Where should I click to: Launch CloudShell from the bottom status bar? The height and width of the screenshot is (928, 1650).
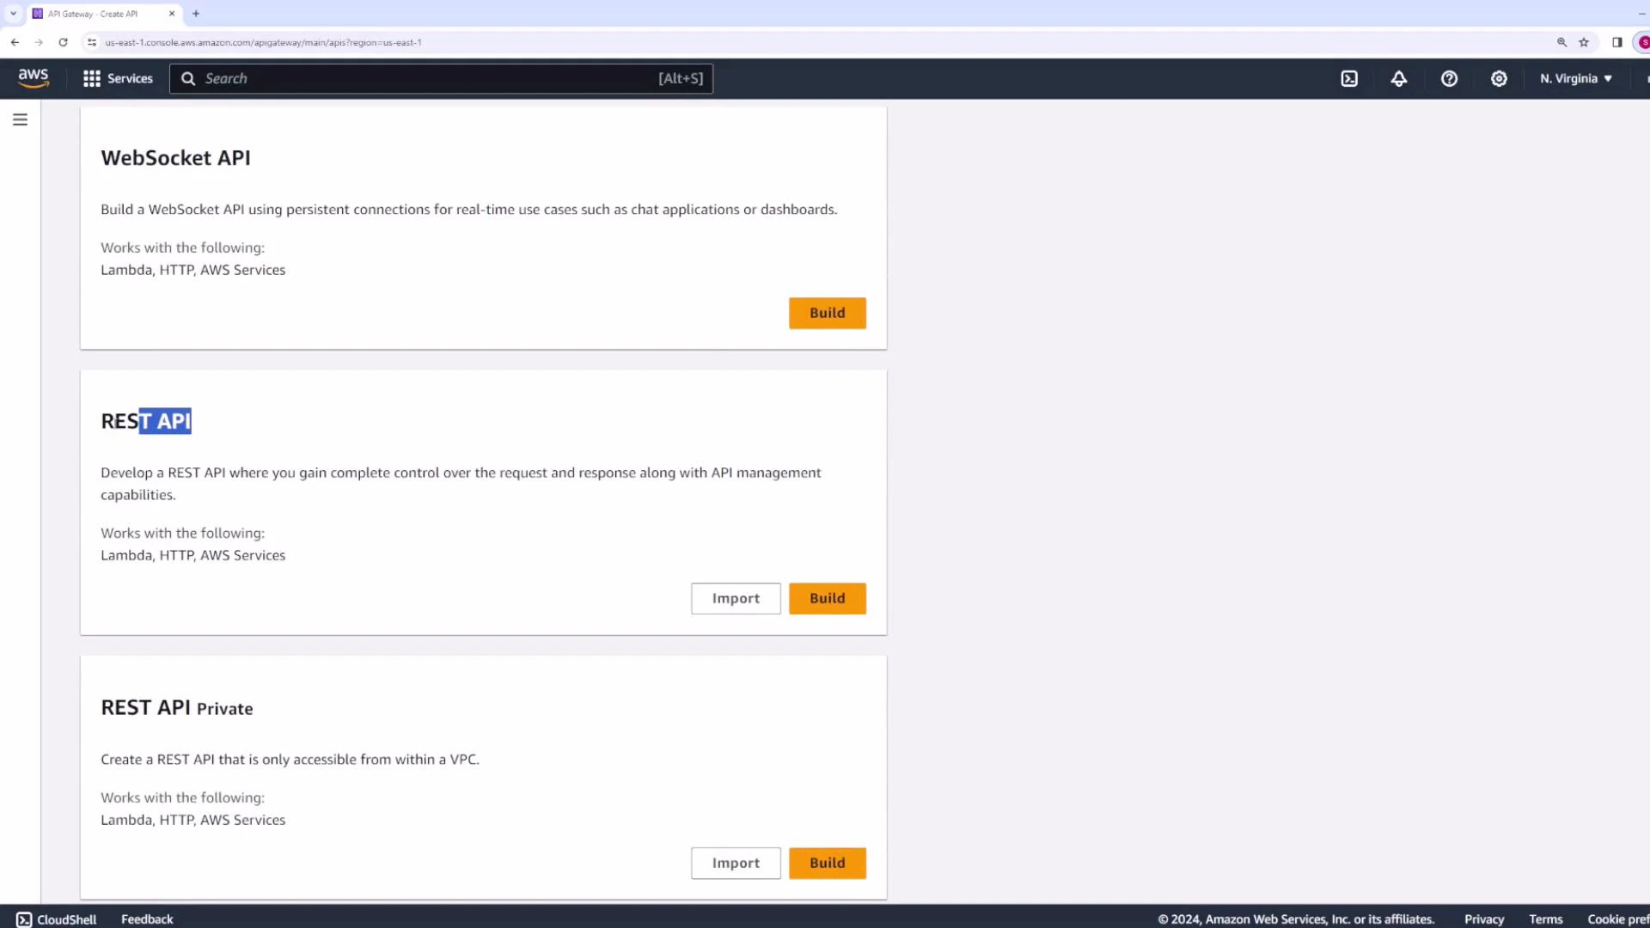tap(57, 919)
